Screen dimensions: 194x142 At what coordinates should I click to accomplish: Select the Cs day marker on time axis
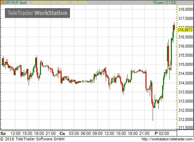pyautogui.click(x=62, y=134)
